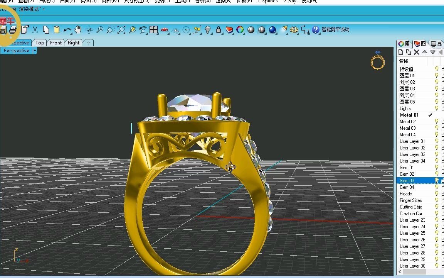Toggle visibility bulb for User Layer 01

pyautogui.click(x=437, y=141)
